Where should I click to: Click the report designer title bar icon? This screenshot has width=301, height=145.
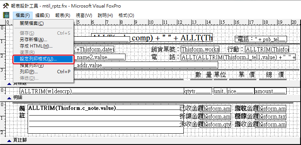click(6, 6)
